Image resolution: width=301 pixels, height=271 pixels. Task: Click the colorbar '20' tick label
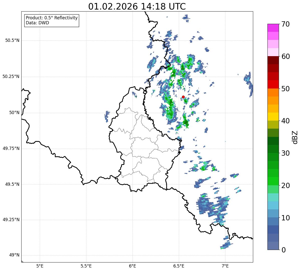[x=285, y=186]
